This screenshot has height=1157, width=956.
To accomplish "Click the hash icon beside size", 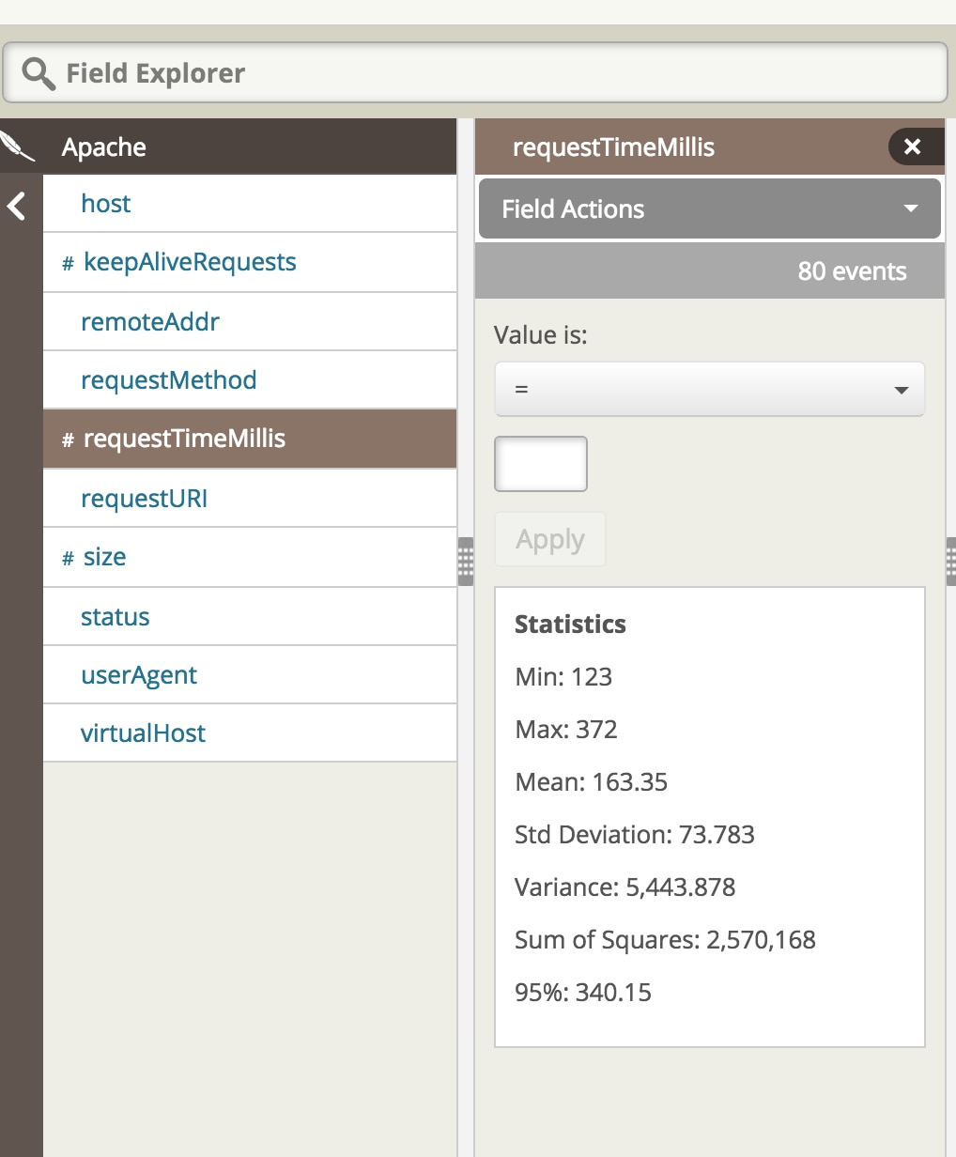I will [68, 559].
